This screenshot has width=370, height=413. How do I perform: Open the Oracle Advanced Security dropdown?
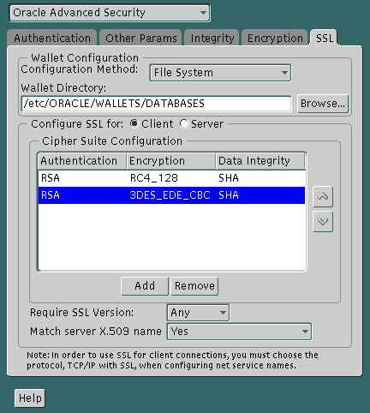click(x=110, y=13)
